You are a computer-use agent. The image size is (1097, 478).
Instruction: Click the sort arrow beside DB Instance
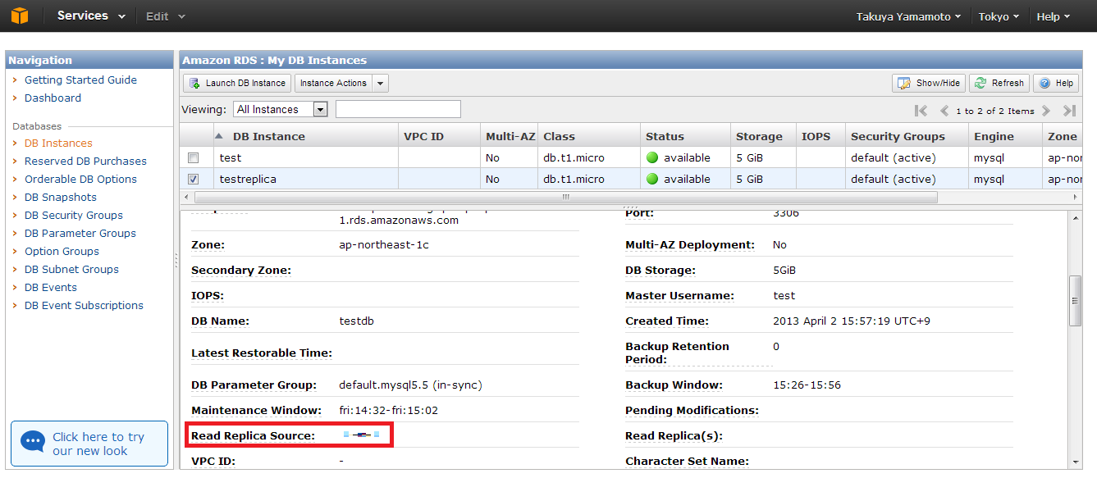pyautogui.click(x=219, y=136)
